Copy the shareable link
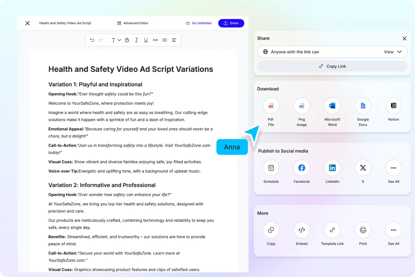Image resolution: width=415 pixels, height=277 pixels. pyautogui.click(x=332, y=66)
